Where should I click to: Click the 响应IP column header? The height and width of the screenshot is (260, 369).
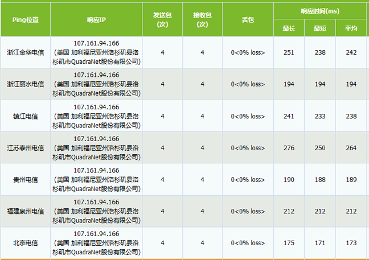click(x=96, y=19)
